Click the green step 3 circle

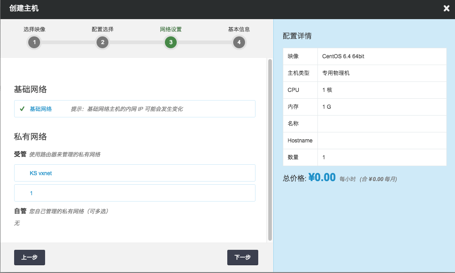click(x=171, y=43)
